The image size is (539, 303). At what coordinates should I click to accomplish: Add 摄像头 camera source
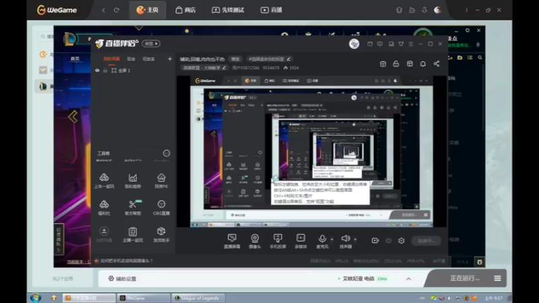255,241
